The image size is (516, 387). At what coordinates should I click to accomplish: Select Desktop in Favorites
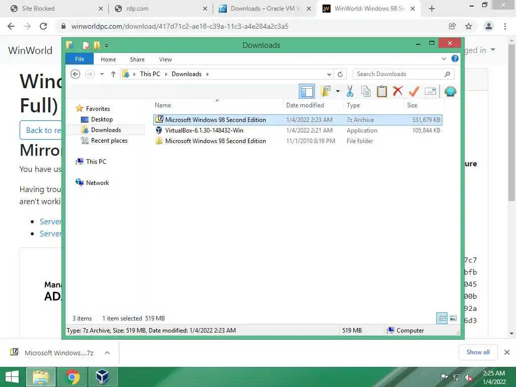point(102,119)
